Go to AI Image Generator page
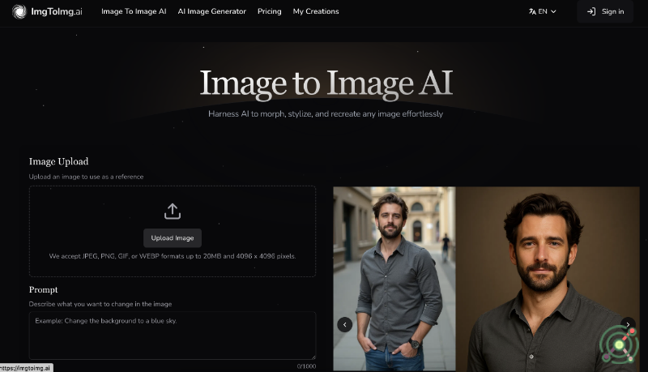The width and height of the screenshot is (648, 372). pos(211,11)
